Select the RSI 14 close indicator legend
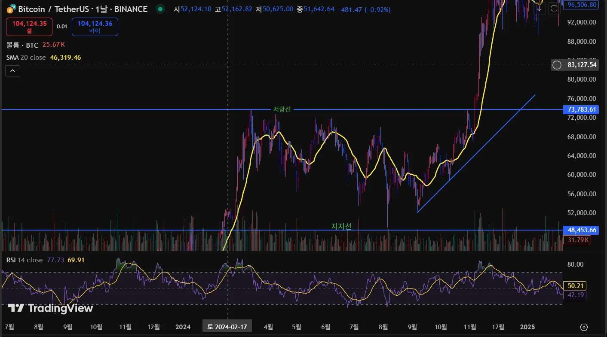Viewport: 607px width, 337px height. (25, 260)
